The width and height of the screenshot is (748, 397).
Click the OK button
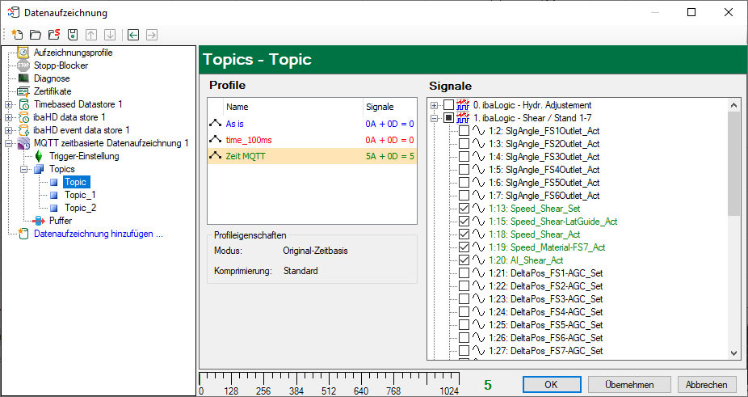click(x=552, y=385)
